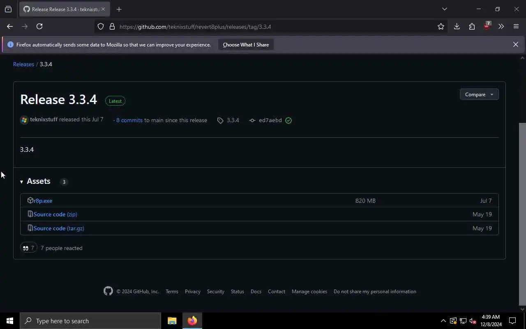The image size is (526, 329).
Task: Open the Security footer link
Action: (216, 292)
